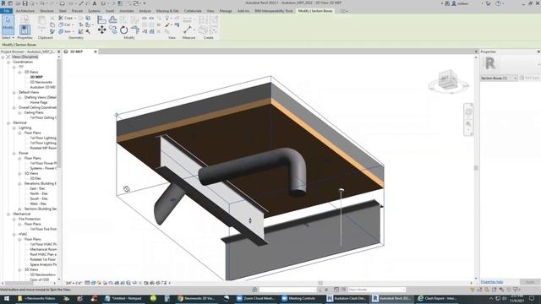Open the navigation wheel on navigation bar
This screenshot has width=541, height=304.
[x=468, y=112]
